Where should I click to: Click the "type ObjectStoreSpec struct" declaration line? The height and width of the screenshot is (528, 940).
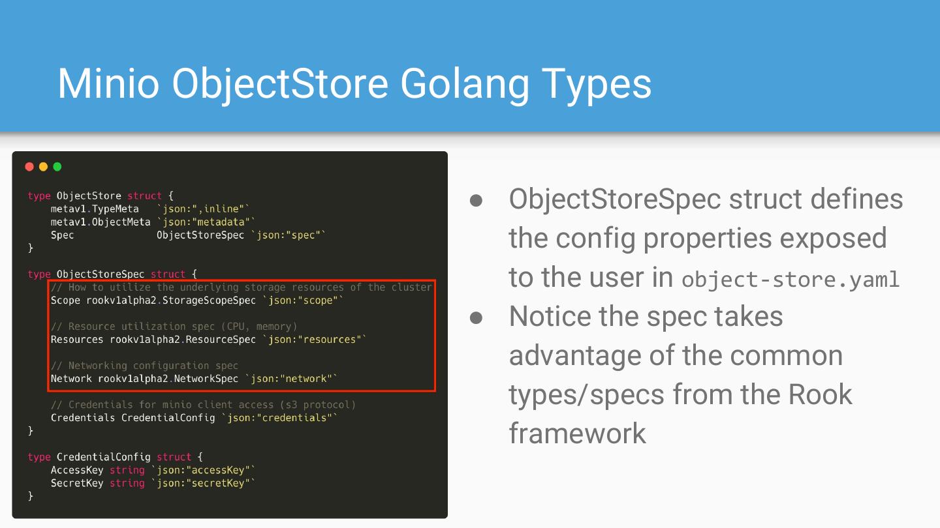click(x=112, y=274)
